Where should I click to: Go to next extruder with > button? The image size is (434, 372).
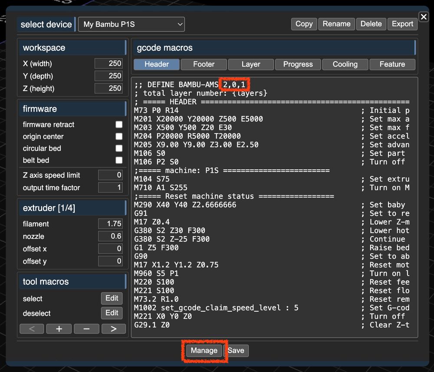tap(114, 329)
